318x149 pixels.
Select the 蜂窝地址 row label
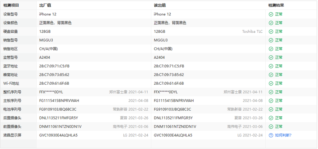[x=11, y=75]
